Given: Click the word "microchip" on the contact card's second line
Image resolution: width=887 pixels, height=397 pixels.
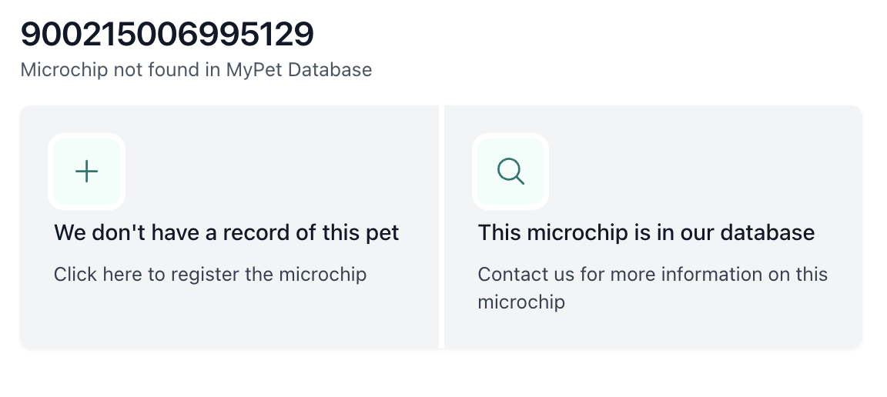Looking at the screenshot, I should click(x=521, y=302).
